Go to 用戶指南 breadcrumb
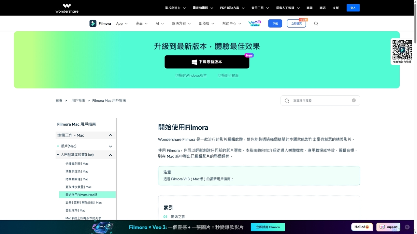417x234 pixels. [78, 101]
